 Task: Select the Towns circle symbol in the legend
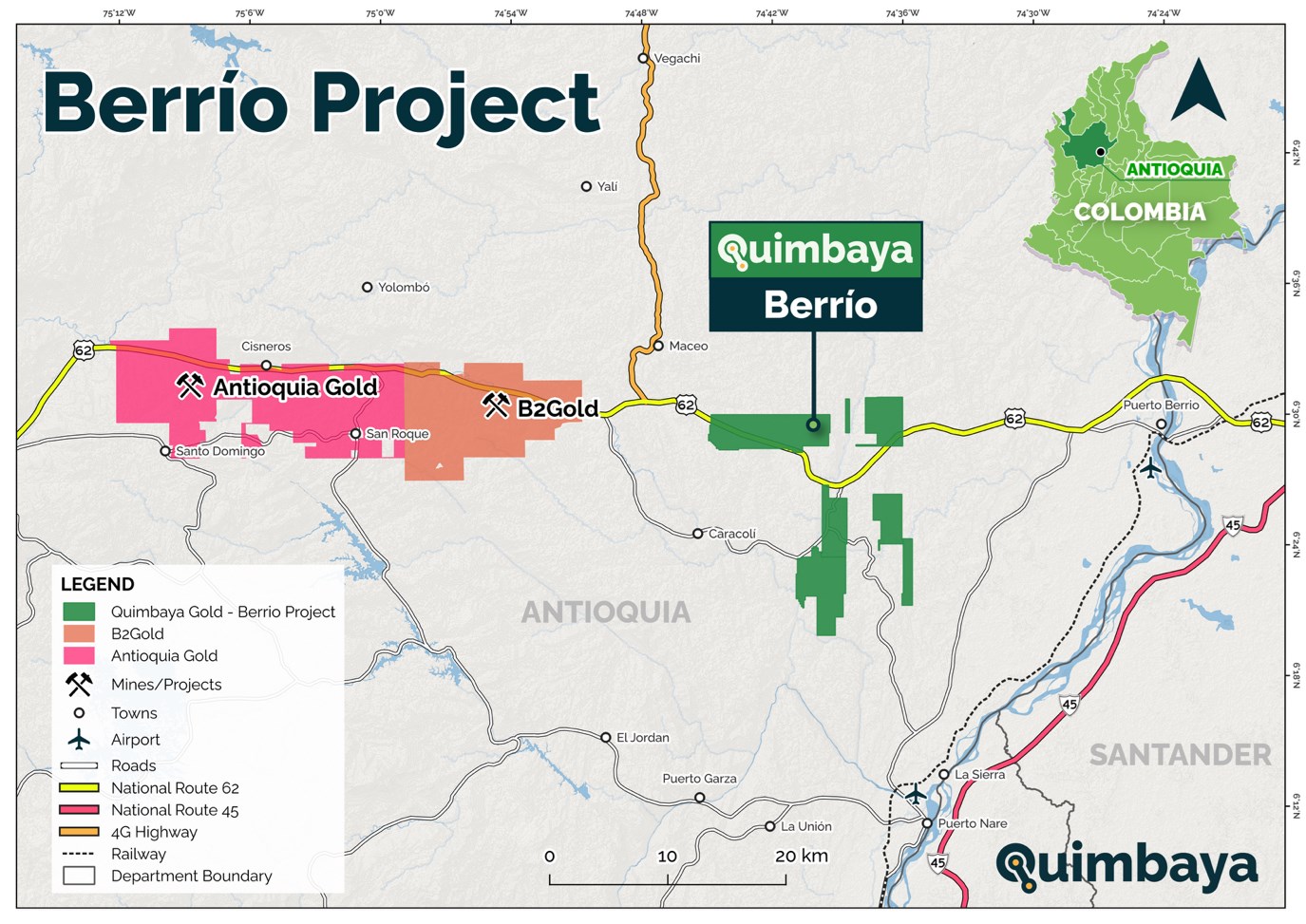click(79, 712)
